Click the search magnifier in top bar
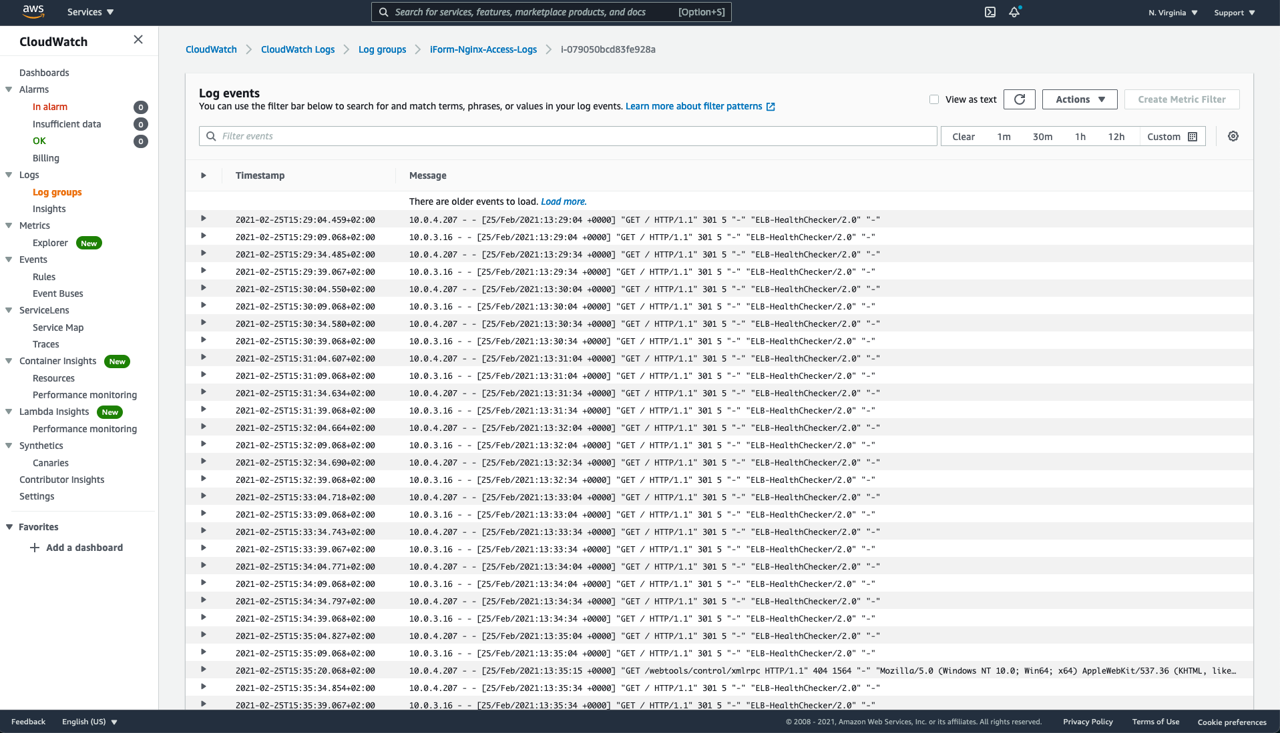The image size is (1280, 733). click(383, 12)
